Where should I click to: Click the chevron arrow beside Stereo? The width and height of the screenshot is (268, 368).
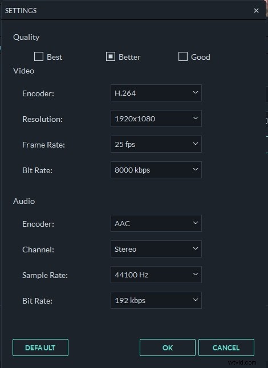[195, 248]
